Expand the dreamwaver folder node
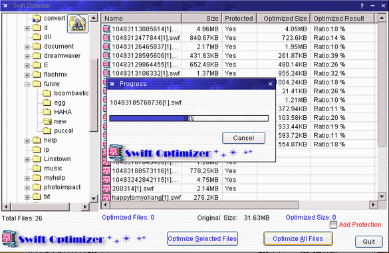The image size is (389, 253). [27, 57]
